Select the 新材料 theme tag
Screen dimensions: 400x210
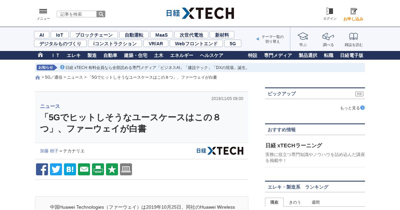coord(222,35)
